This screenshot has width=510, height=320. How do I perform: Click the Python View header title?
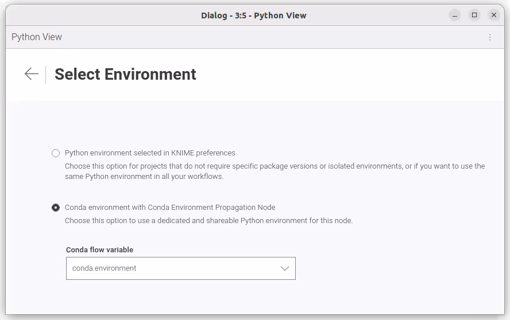[x=37, y=37]
